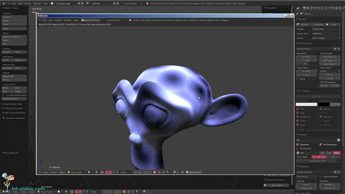Viewport: 345px width, 194px height.
Task: Select the BW color mode button
Action: (x=322, y=153)
